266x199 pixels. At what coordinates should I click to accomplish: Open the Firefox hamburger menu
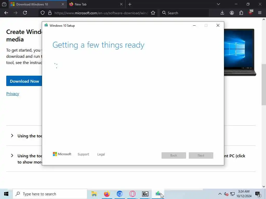tap(260, 13)
